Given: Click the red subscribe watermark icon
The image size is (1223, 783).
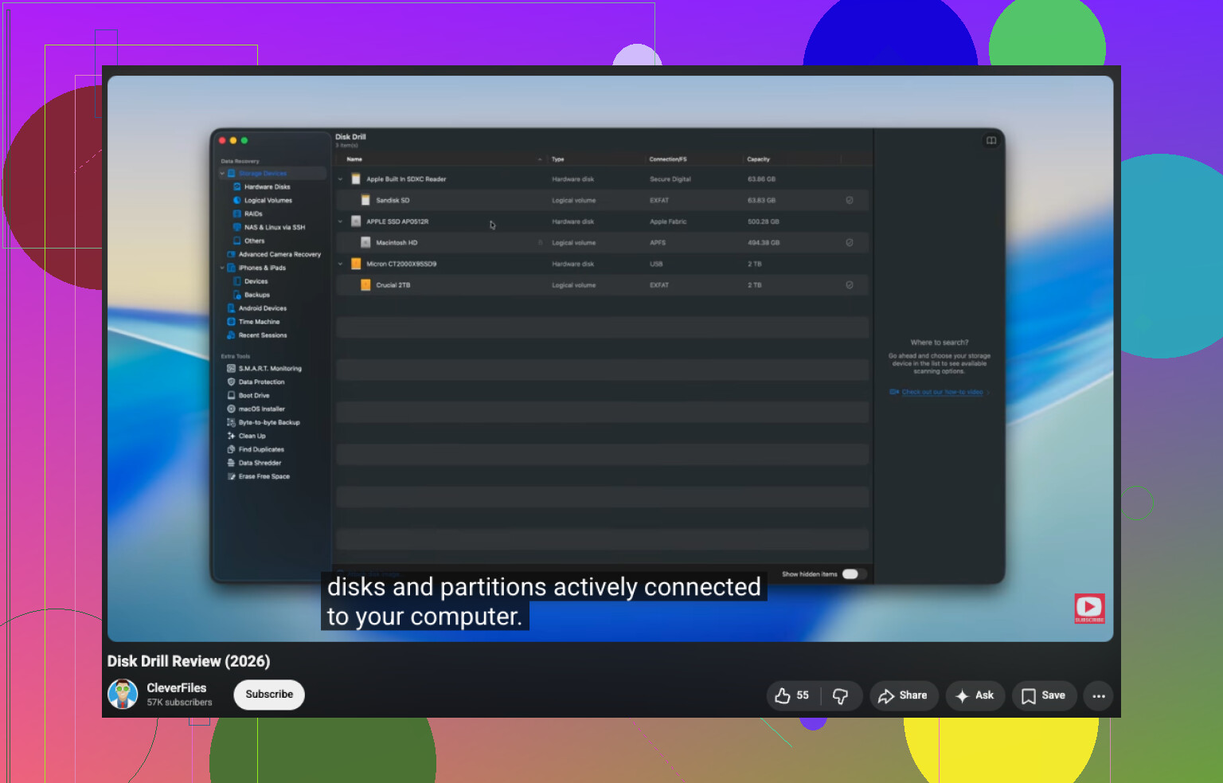Looking at the screenshot, I should click(1089, 609).
